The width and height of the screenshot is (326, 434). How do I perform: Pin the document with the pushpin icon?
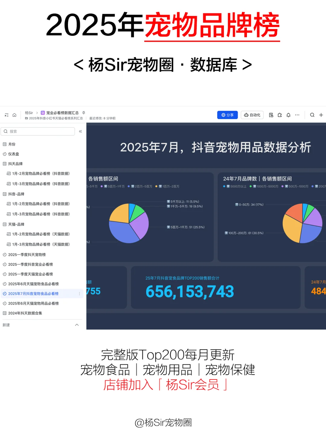pos(84,113)
